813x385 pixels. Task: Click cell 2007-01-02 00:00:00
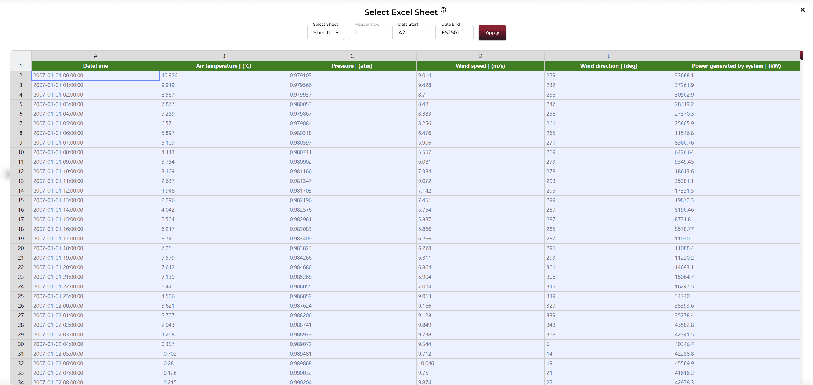[95, 306]
